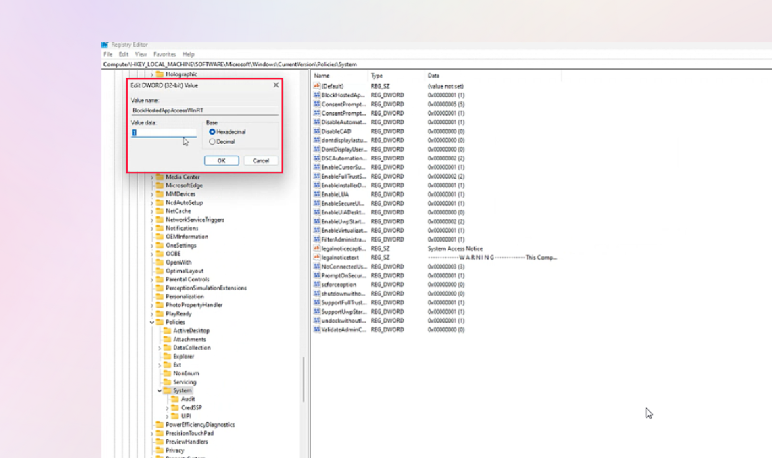The height and width of the screenshot is (458, 772).
Task: Select the PromptOnSecur... value name
Action: 343,275
